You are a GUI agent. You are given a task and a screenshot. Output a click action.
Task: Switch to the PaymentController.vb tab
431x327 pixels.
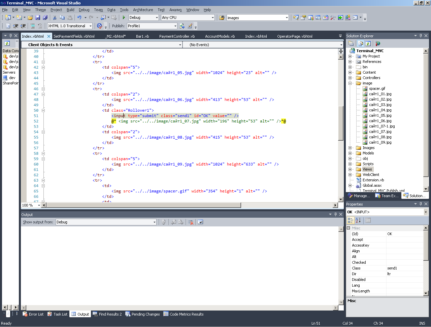[x=177, y=36]
